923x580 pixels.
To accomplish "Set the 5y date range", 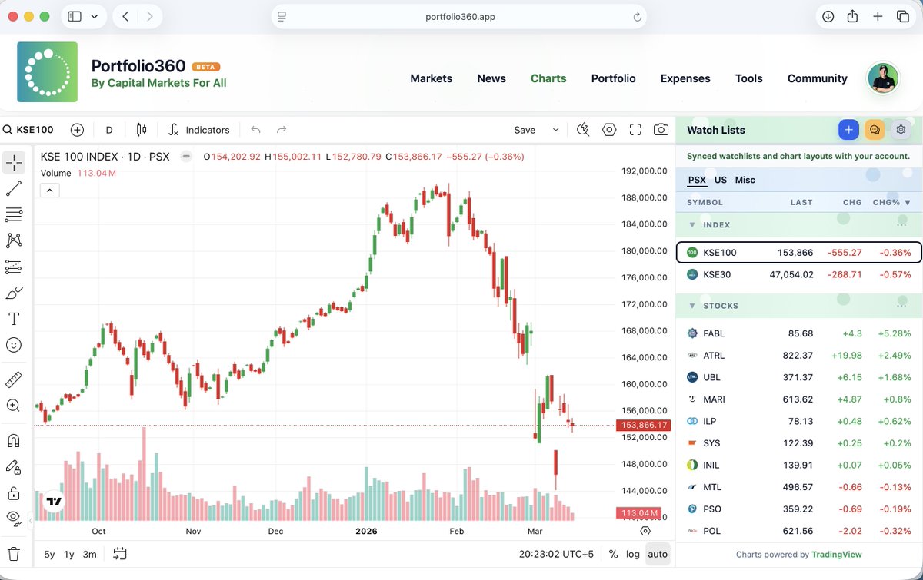I will [x=49, y=554].
